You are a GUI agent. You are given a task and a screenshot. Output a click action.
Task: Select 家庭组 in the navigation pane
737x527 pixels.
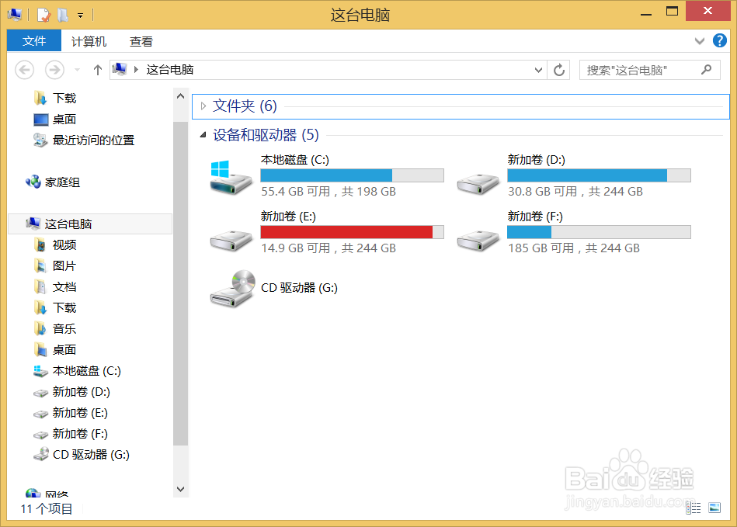[64, 182]
